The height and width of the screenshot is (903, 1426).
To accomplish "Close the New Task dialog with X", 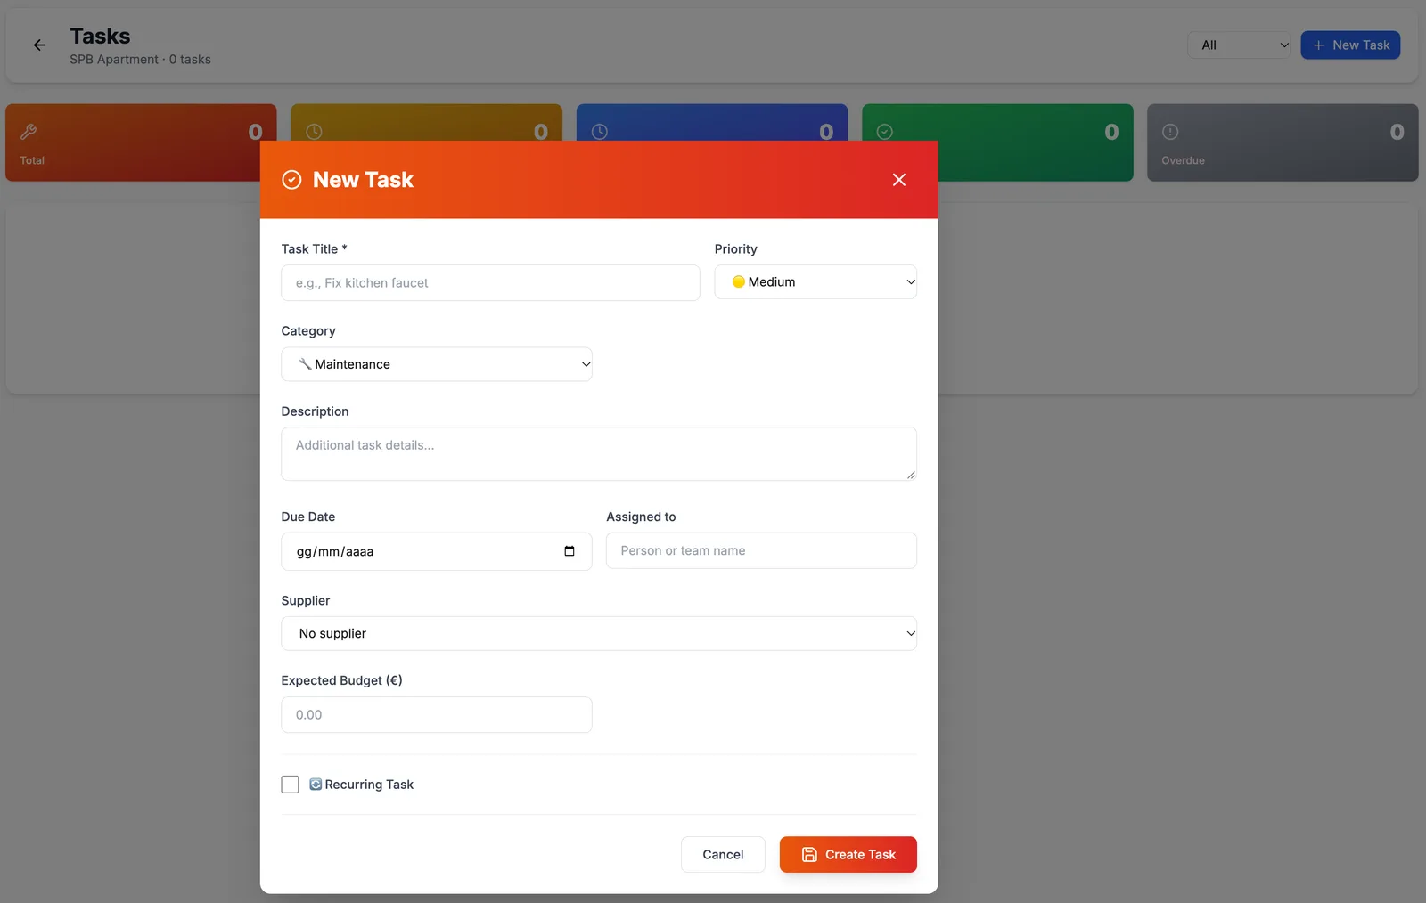I will coord(899,180).
